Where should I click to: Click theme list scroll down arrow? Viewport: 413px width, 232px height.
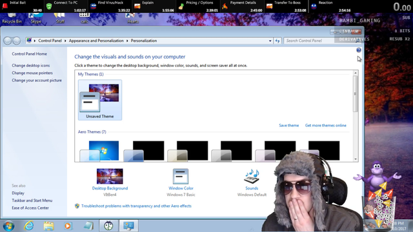click(x=356, y=159)
